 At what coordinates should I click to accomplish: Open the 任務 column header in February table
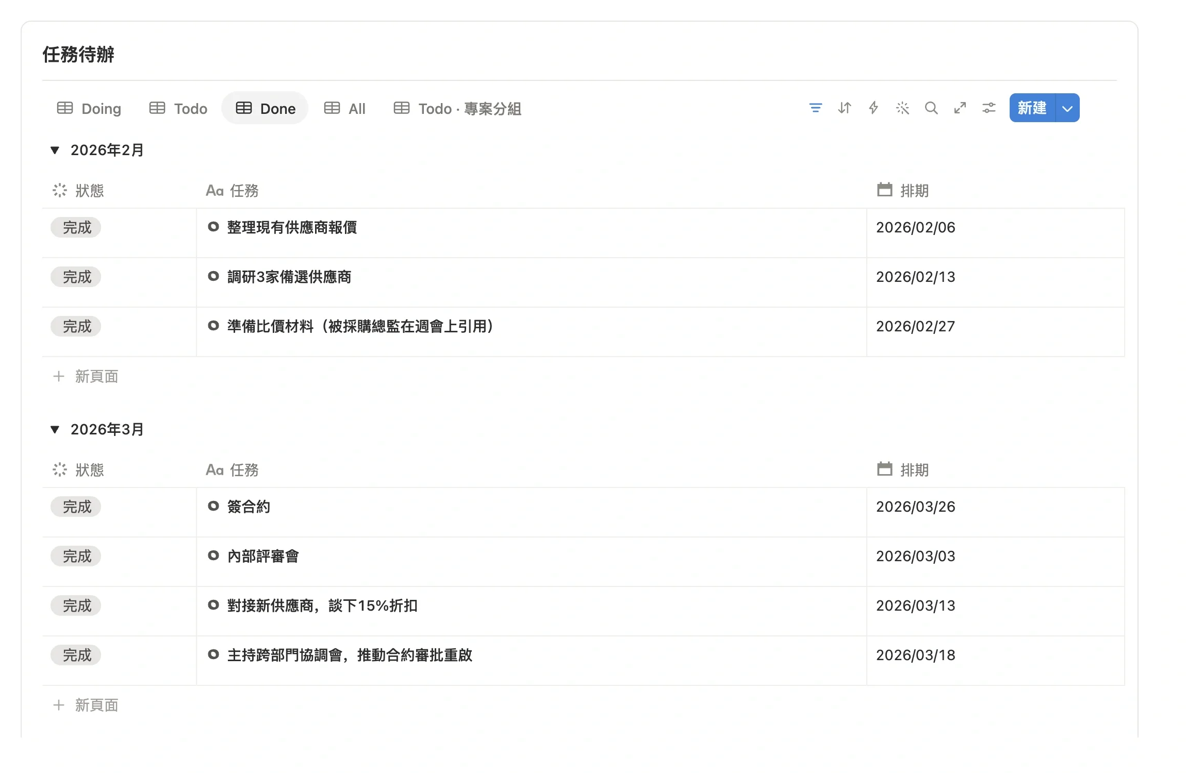point(232,191)
